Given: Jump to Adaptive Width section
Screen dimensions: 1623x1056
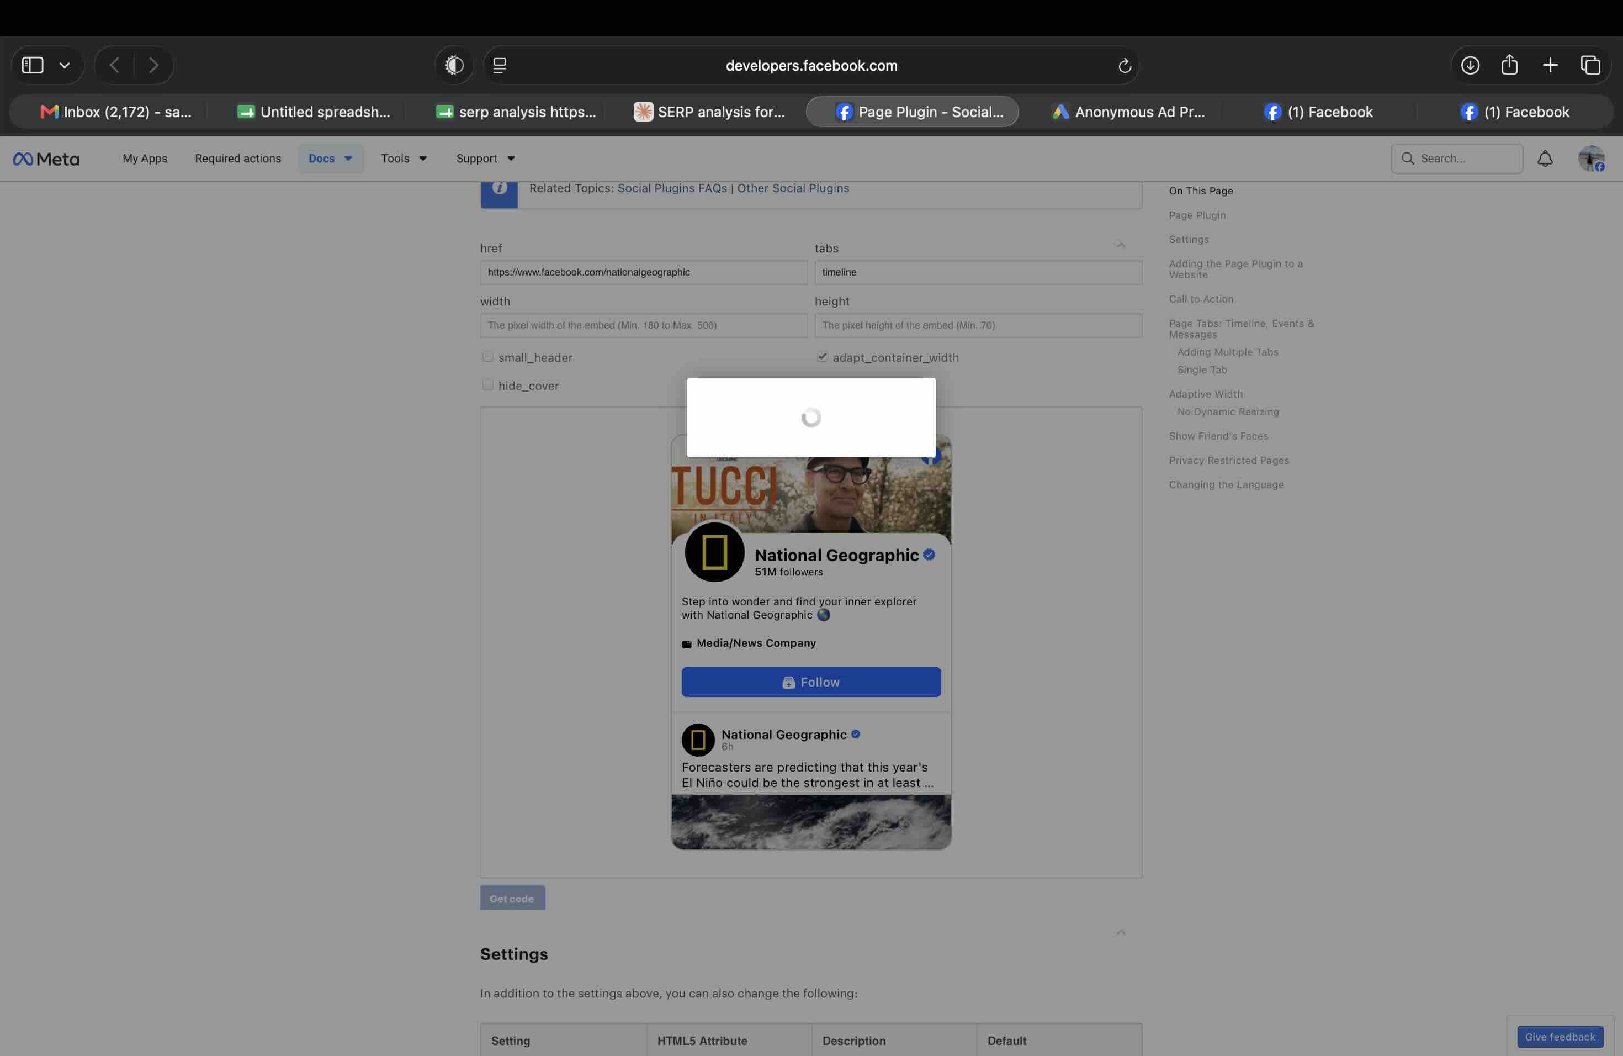Looking at the screenshot, I should point(1206,394).
